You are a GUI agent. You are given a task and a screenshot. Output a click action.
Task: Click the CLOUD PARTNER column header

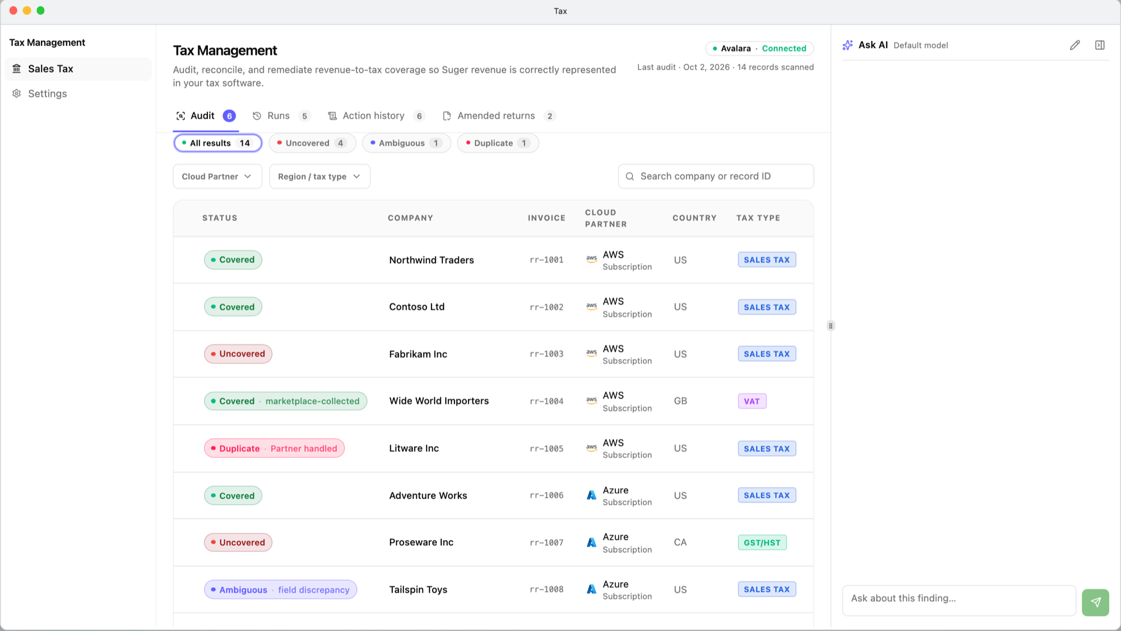point(606,218)
